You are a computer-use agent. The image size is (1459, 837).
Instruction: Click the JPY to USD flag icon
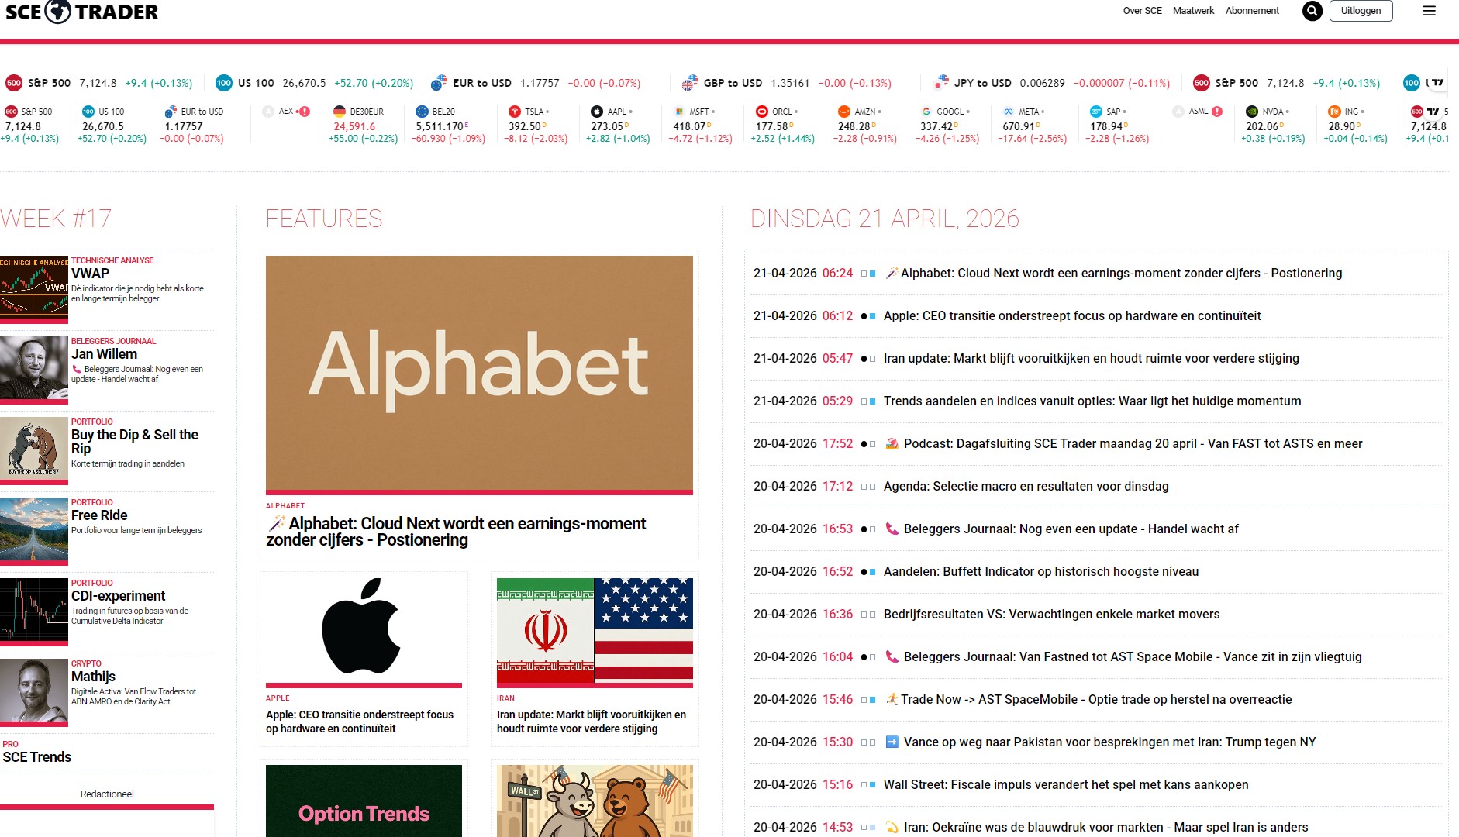[x=941, y=82]
